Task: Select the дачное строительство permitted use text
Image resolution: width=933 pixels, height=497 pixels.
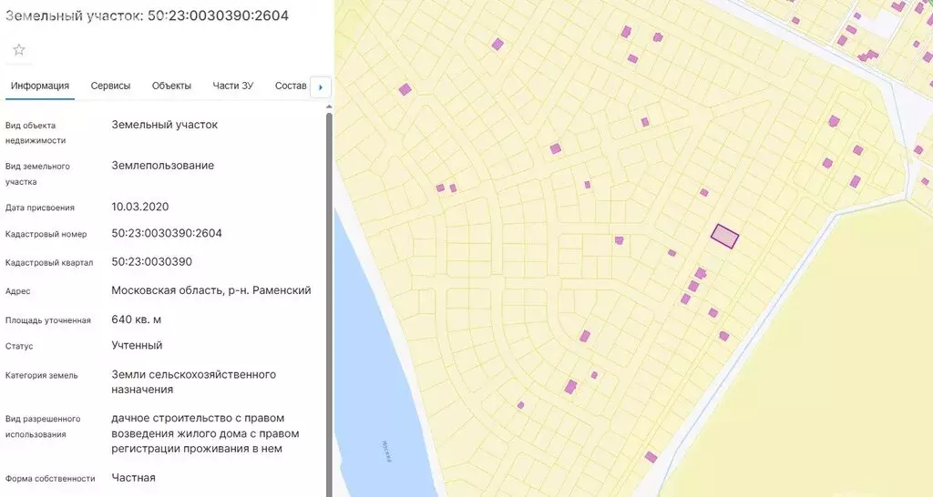Action: click(205, 433)
